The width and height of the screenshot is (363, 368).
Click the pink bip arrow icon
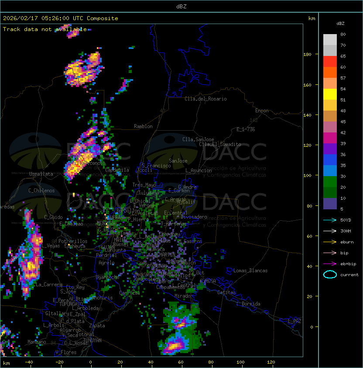tap(330, 253)
